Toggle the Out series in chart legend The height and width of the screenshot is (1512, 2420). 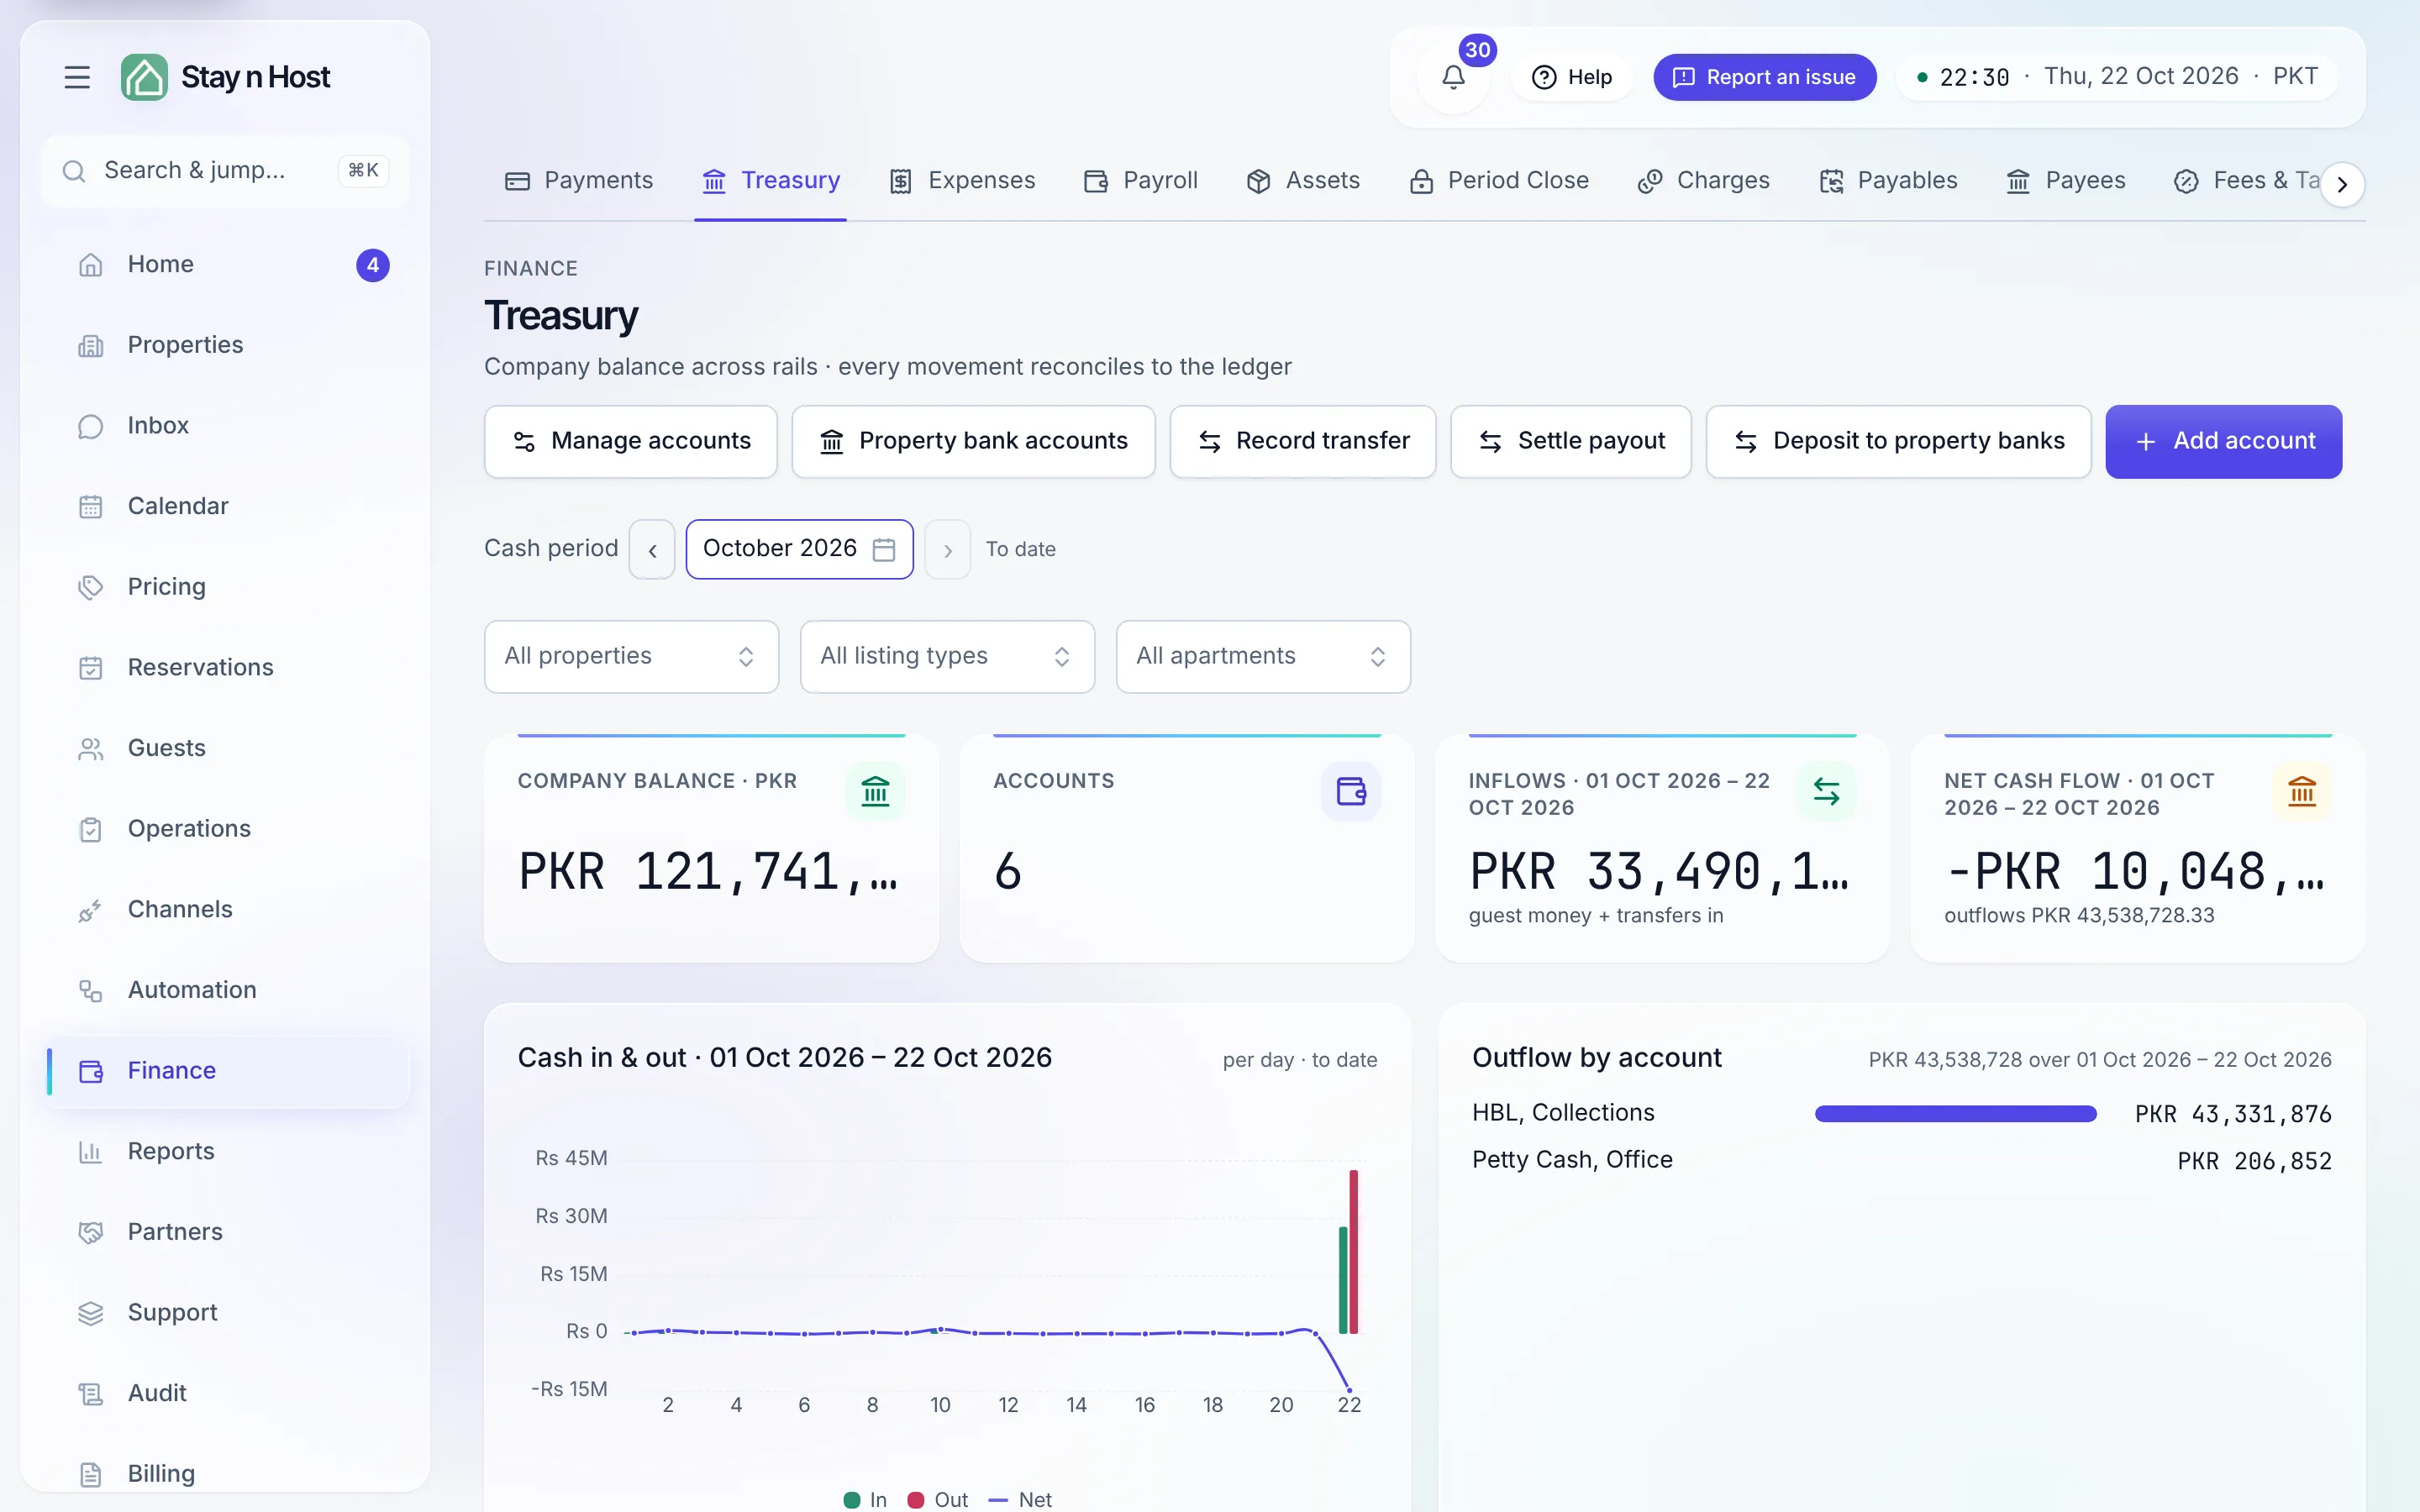(x=937, y=1499)
